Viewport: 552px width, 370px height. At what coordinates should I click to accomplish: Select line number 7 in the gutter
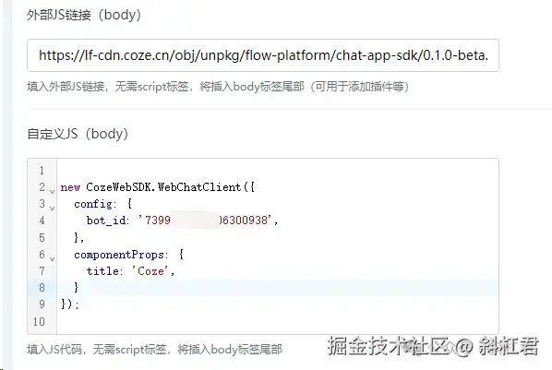pos(42,270)
